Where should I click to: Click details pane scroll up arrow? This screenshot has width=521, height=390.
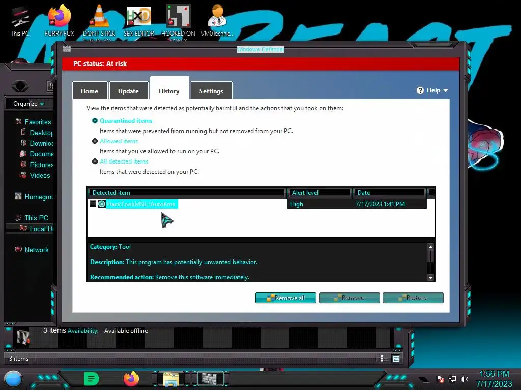[430, 247]
